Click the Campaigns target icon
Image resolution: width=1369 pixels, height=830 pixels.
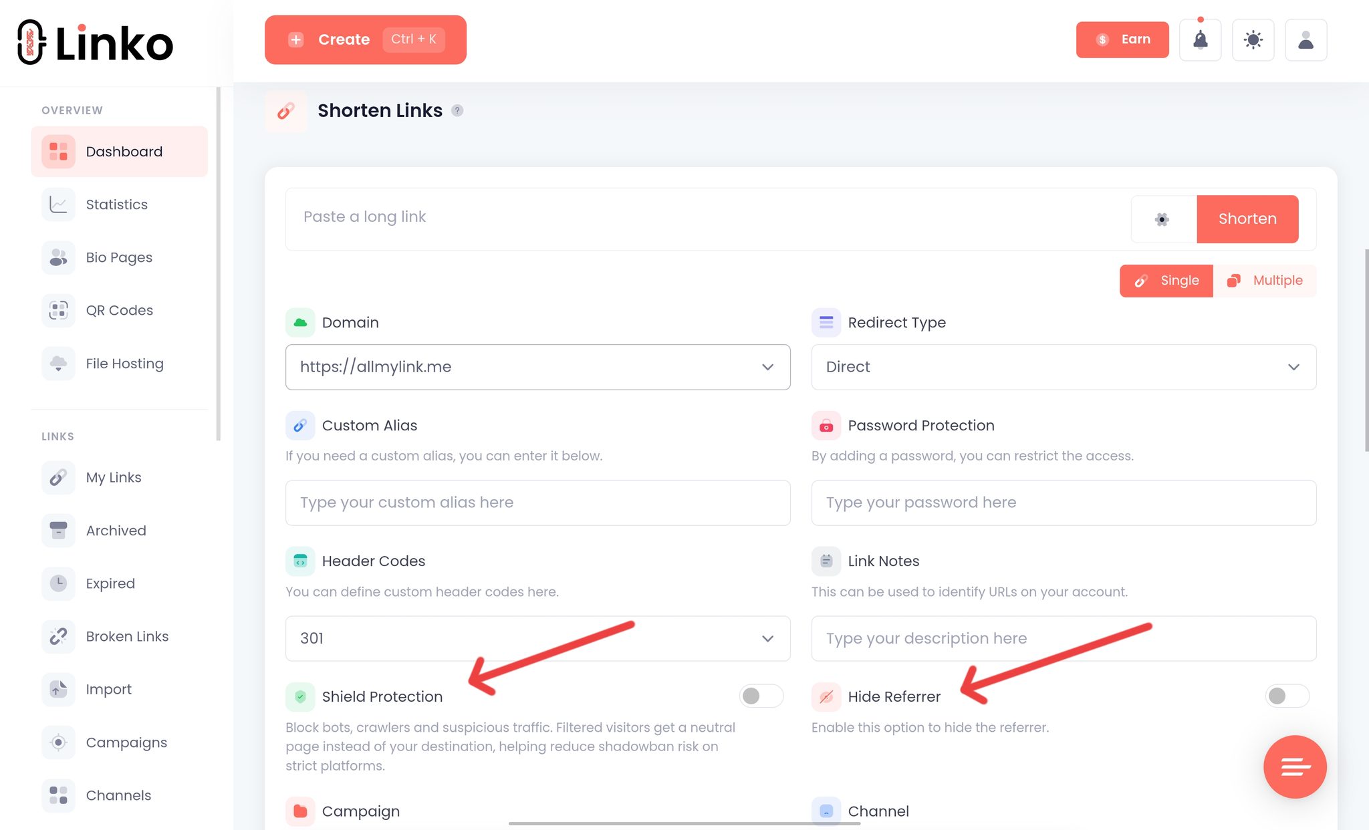[x=58, y=742]
